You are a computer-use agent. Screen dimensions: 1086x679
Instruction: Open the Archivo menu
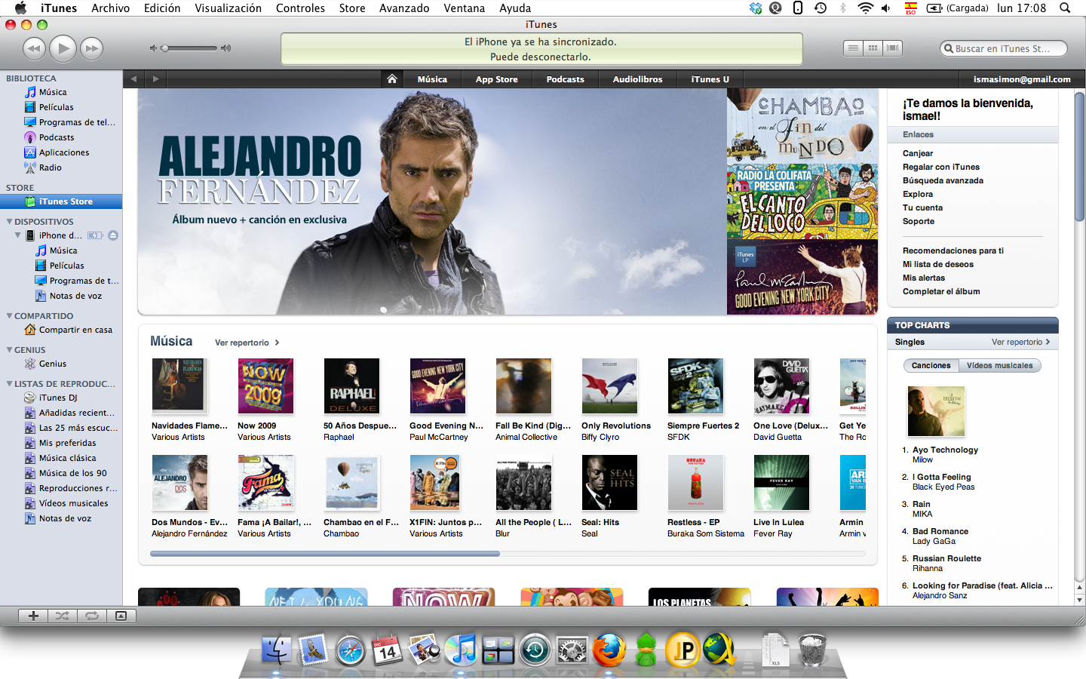click(x=110, y=8)
